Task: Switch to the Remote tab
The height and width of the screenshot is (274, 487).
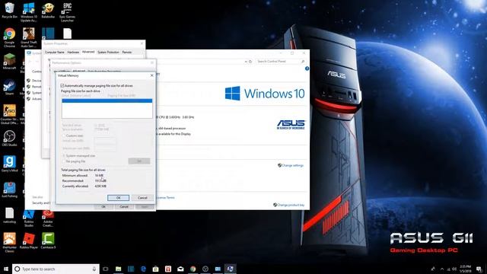Action: click(127, 53)
